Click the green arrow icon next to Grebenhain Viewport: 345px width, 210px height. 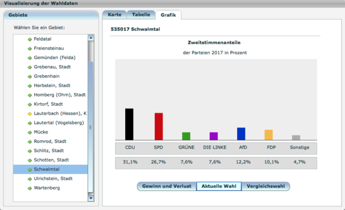[x=29, y=77]
